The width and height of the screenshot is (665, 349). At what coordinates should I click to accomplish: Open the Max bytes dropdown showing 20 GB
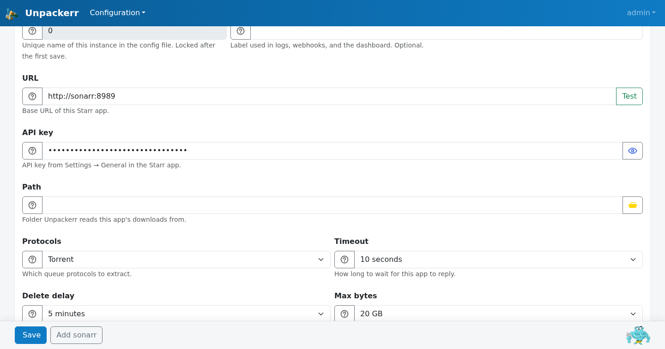pos(498,314)
